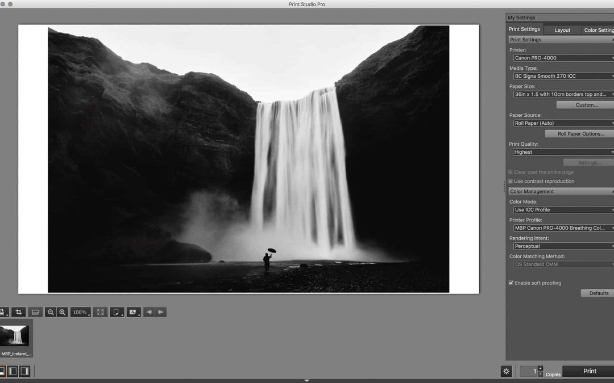The height and width of the screenshot is (383, 614).
Task: Switch to the Layout tab
Action: (x=562, y=30)
